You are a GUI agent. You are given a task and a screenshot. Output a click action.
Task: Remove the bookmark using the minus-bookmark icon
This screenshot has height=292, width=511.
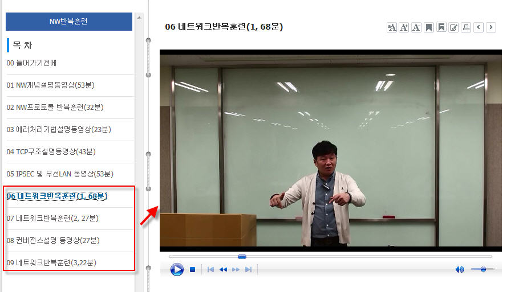[441, 27]
